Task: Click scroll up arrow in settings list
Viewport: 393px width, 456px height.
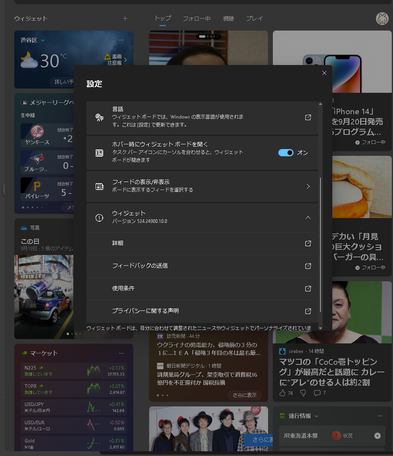Action: point(320,104)
